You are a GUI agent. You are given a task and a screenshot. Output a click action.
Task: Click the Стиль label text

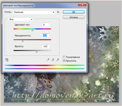[8, 12]
